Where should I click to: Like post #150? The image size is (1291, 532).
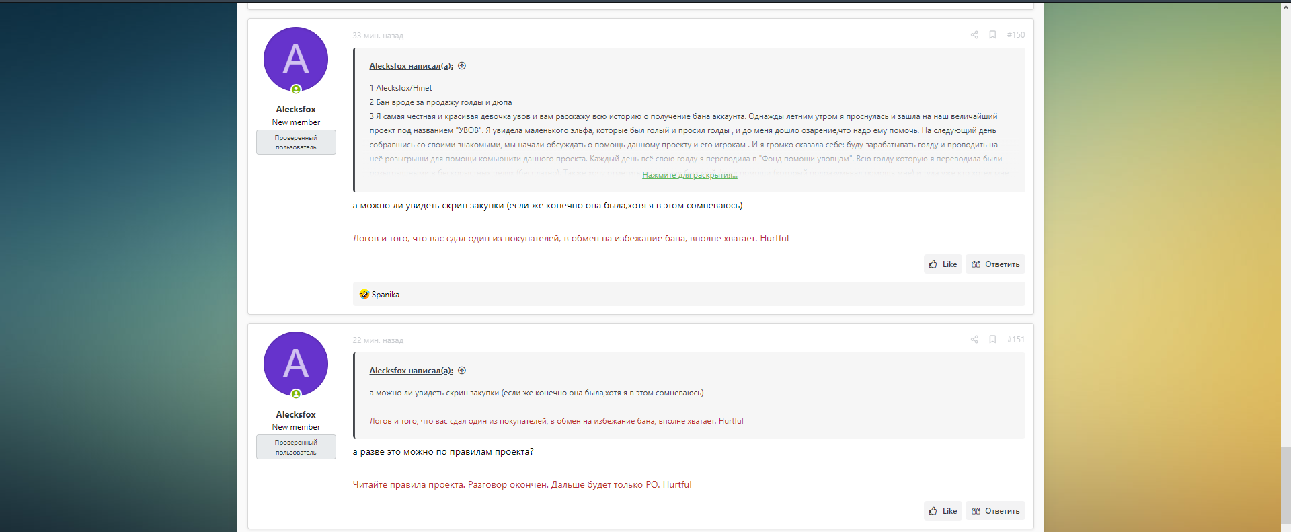[x=943, y=264]
